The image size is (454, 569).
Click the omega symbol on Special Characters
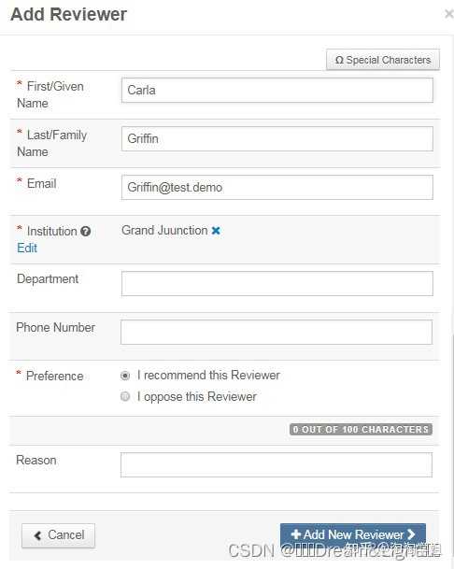tap(339, 60)
